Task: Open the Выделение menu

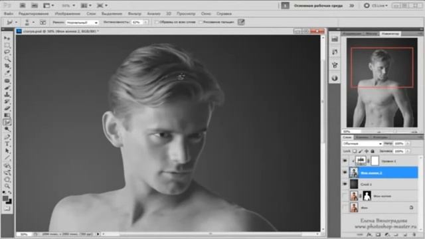Action: click(x=112, y=13)
